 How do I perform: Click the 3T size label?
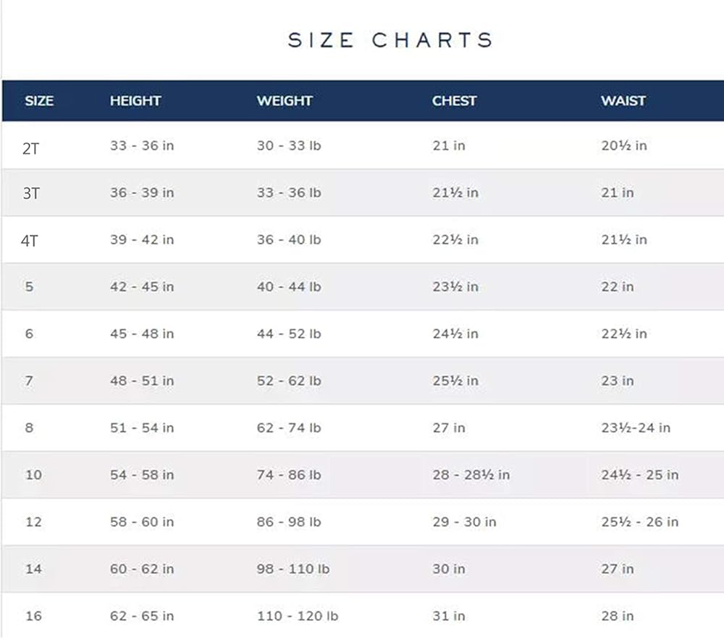click(x=31, y=194)
